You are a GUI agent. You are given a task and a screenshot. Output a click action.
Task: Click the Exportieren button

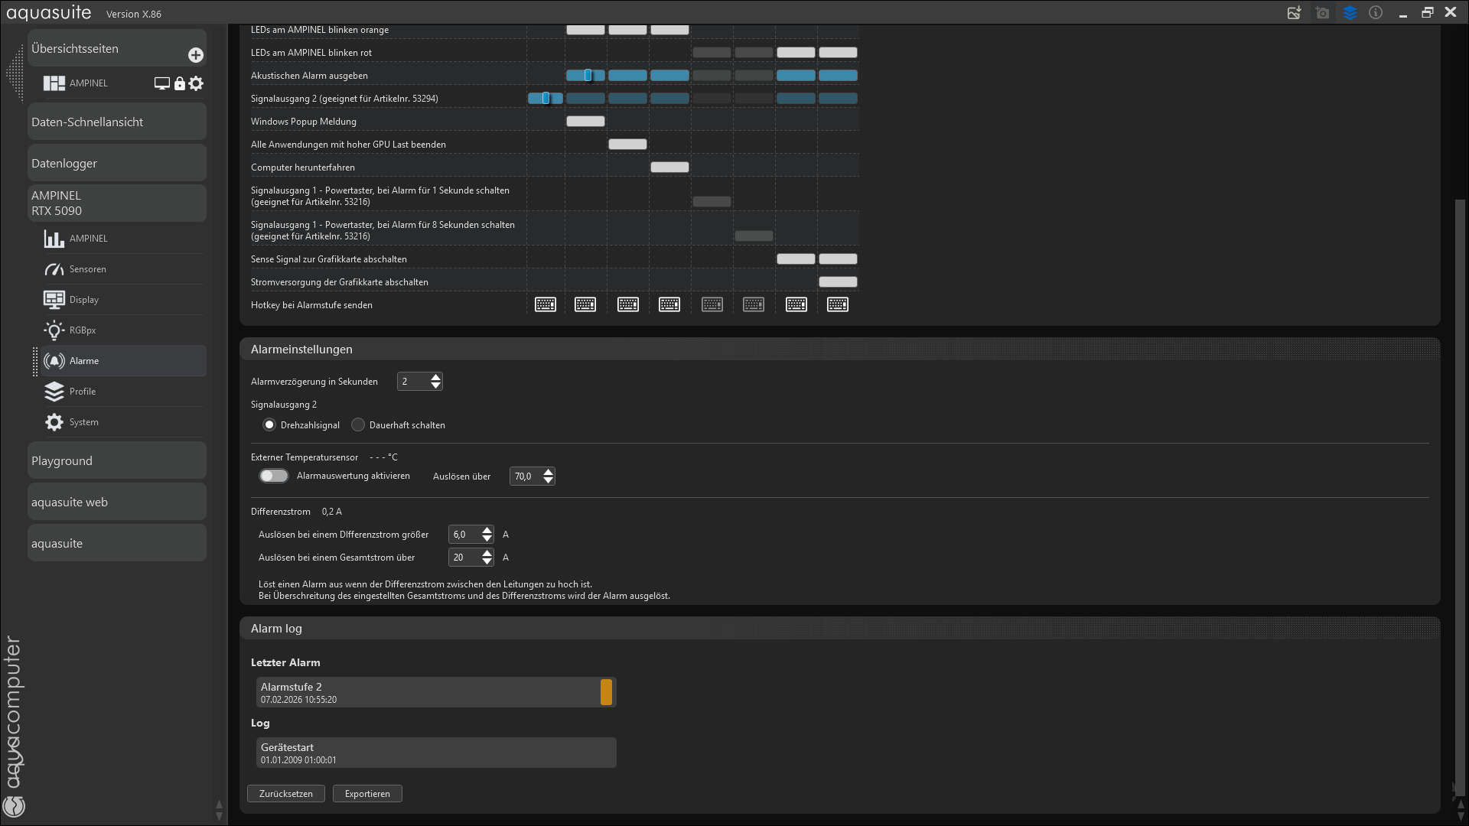pos(367,794)
